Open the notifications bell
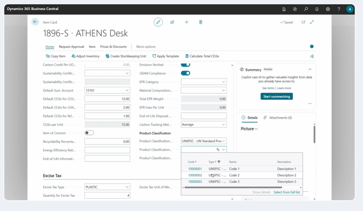 [x=317, y=9]
